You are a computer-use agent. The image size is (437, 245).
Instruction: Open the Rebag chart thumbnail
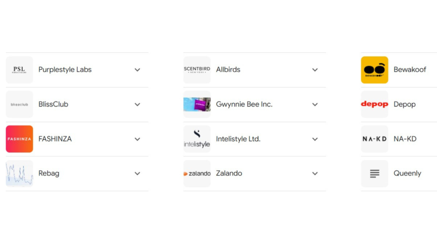[19, 174]
